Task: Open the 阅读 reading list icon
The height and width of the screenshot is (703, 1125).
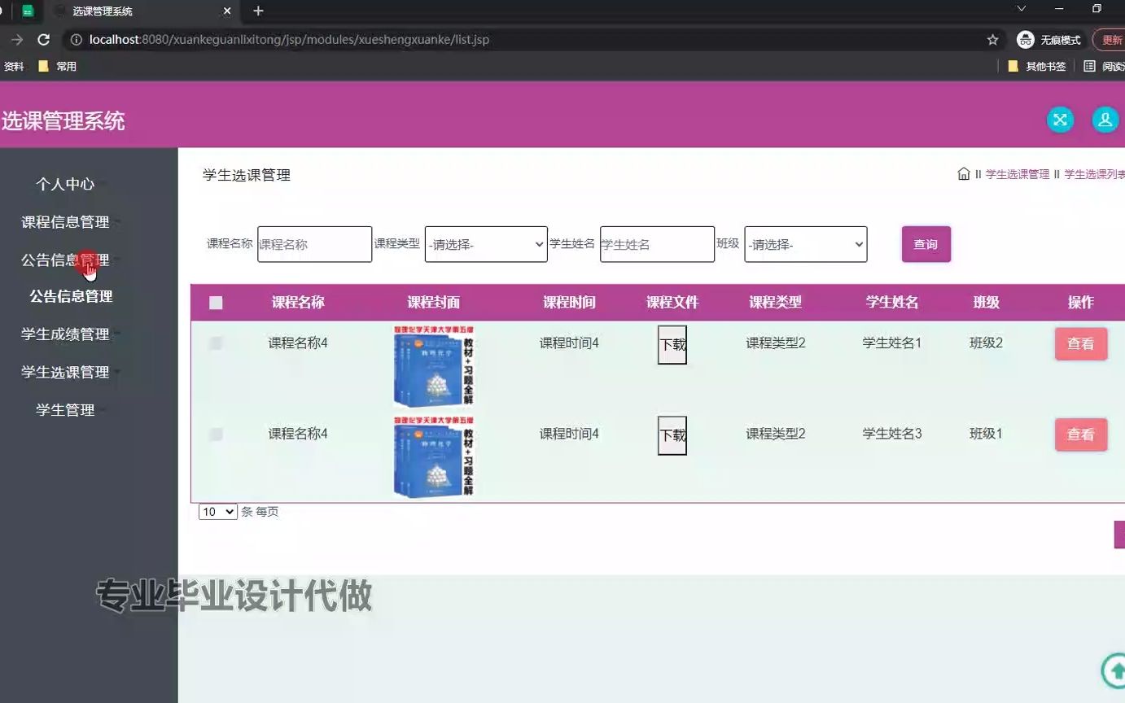Action: [x=1089, y=66]
